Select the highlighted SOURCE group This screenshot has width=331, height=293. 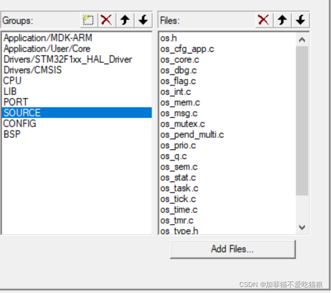77,113
